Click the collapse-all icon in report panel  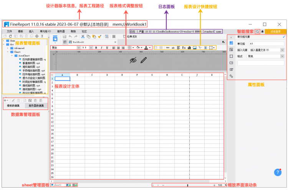pyautogui.click(x=42, y=36)
